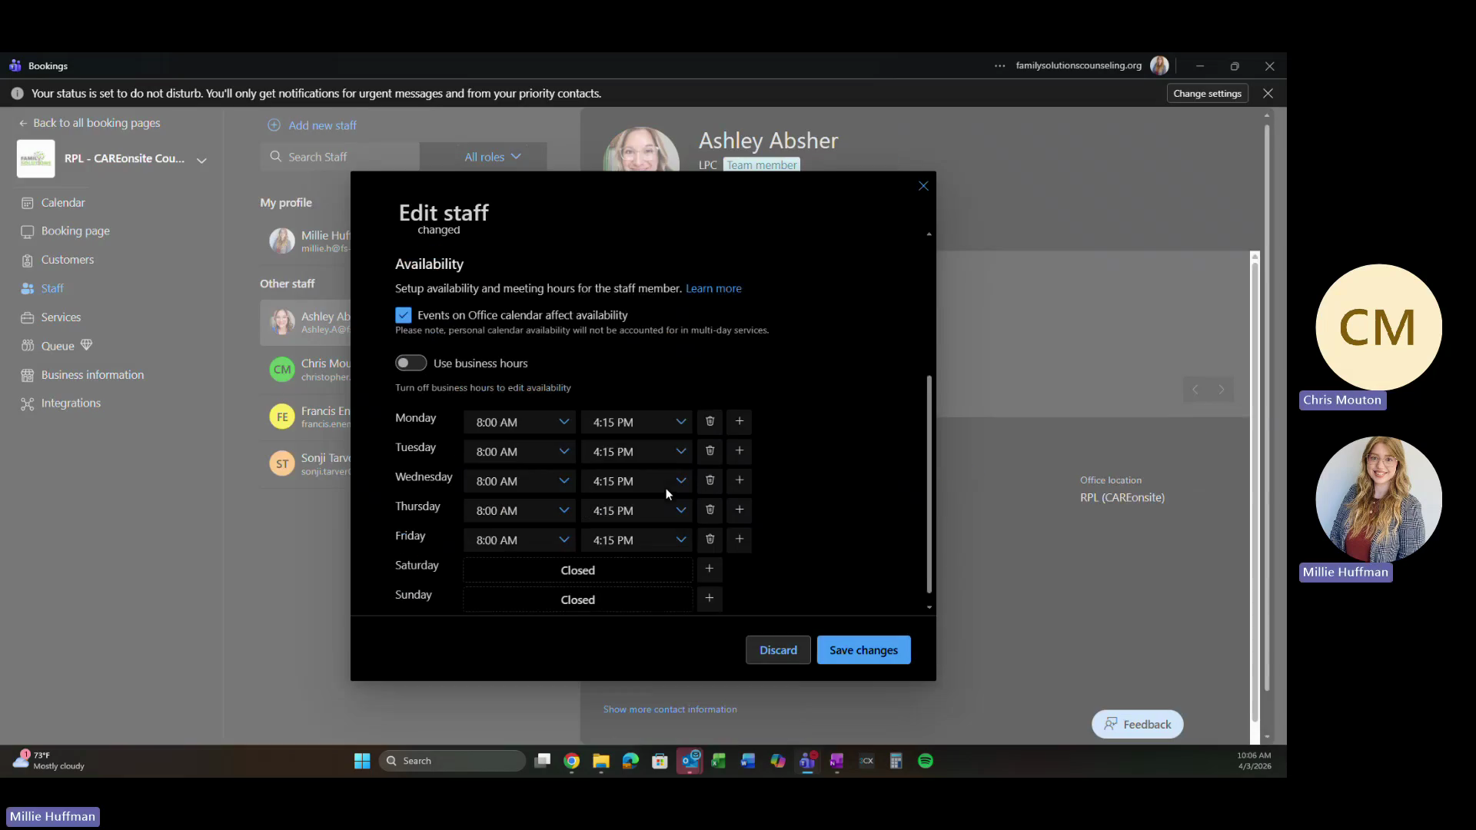Delete Monday availability hours

[x=710, y=421]
